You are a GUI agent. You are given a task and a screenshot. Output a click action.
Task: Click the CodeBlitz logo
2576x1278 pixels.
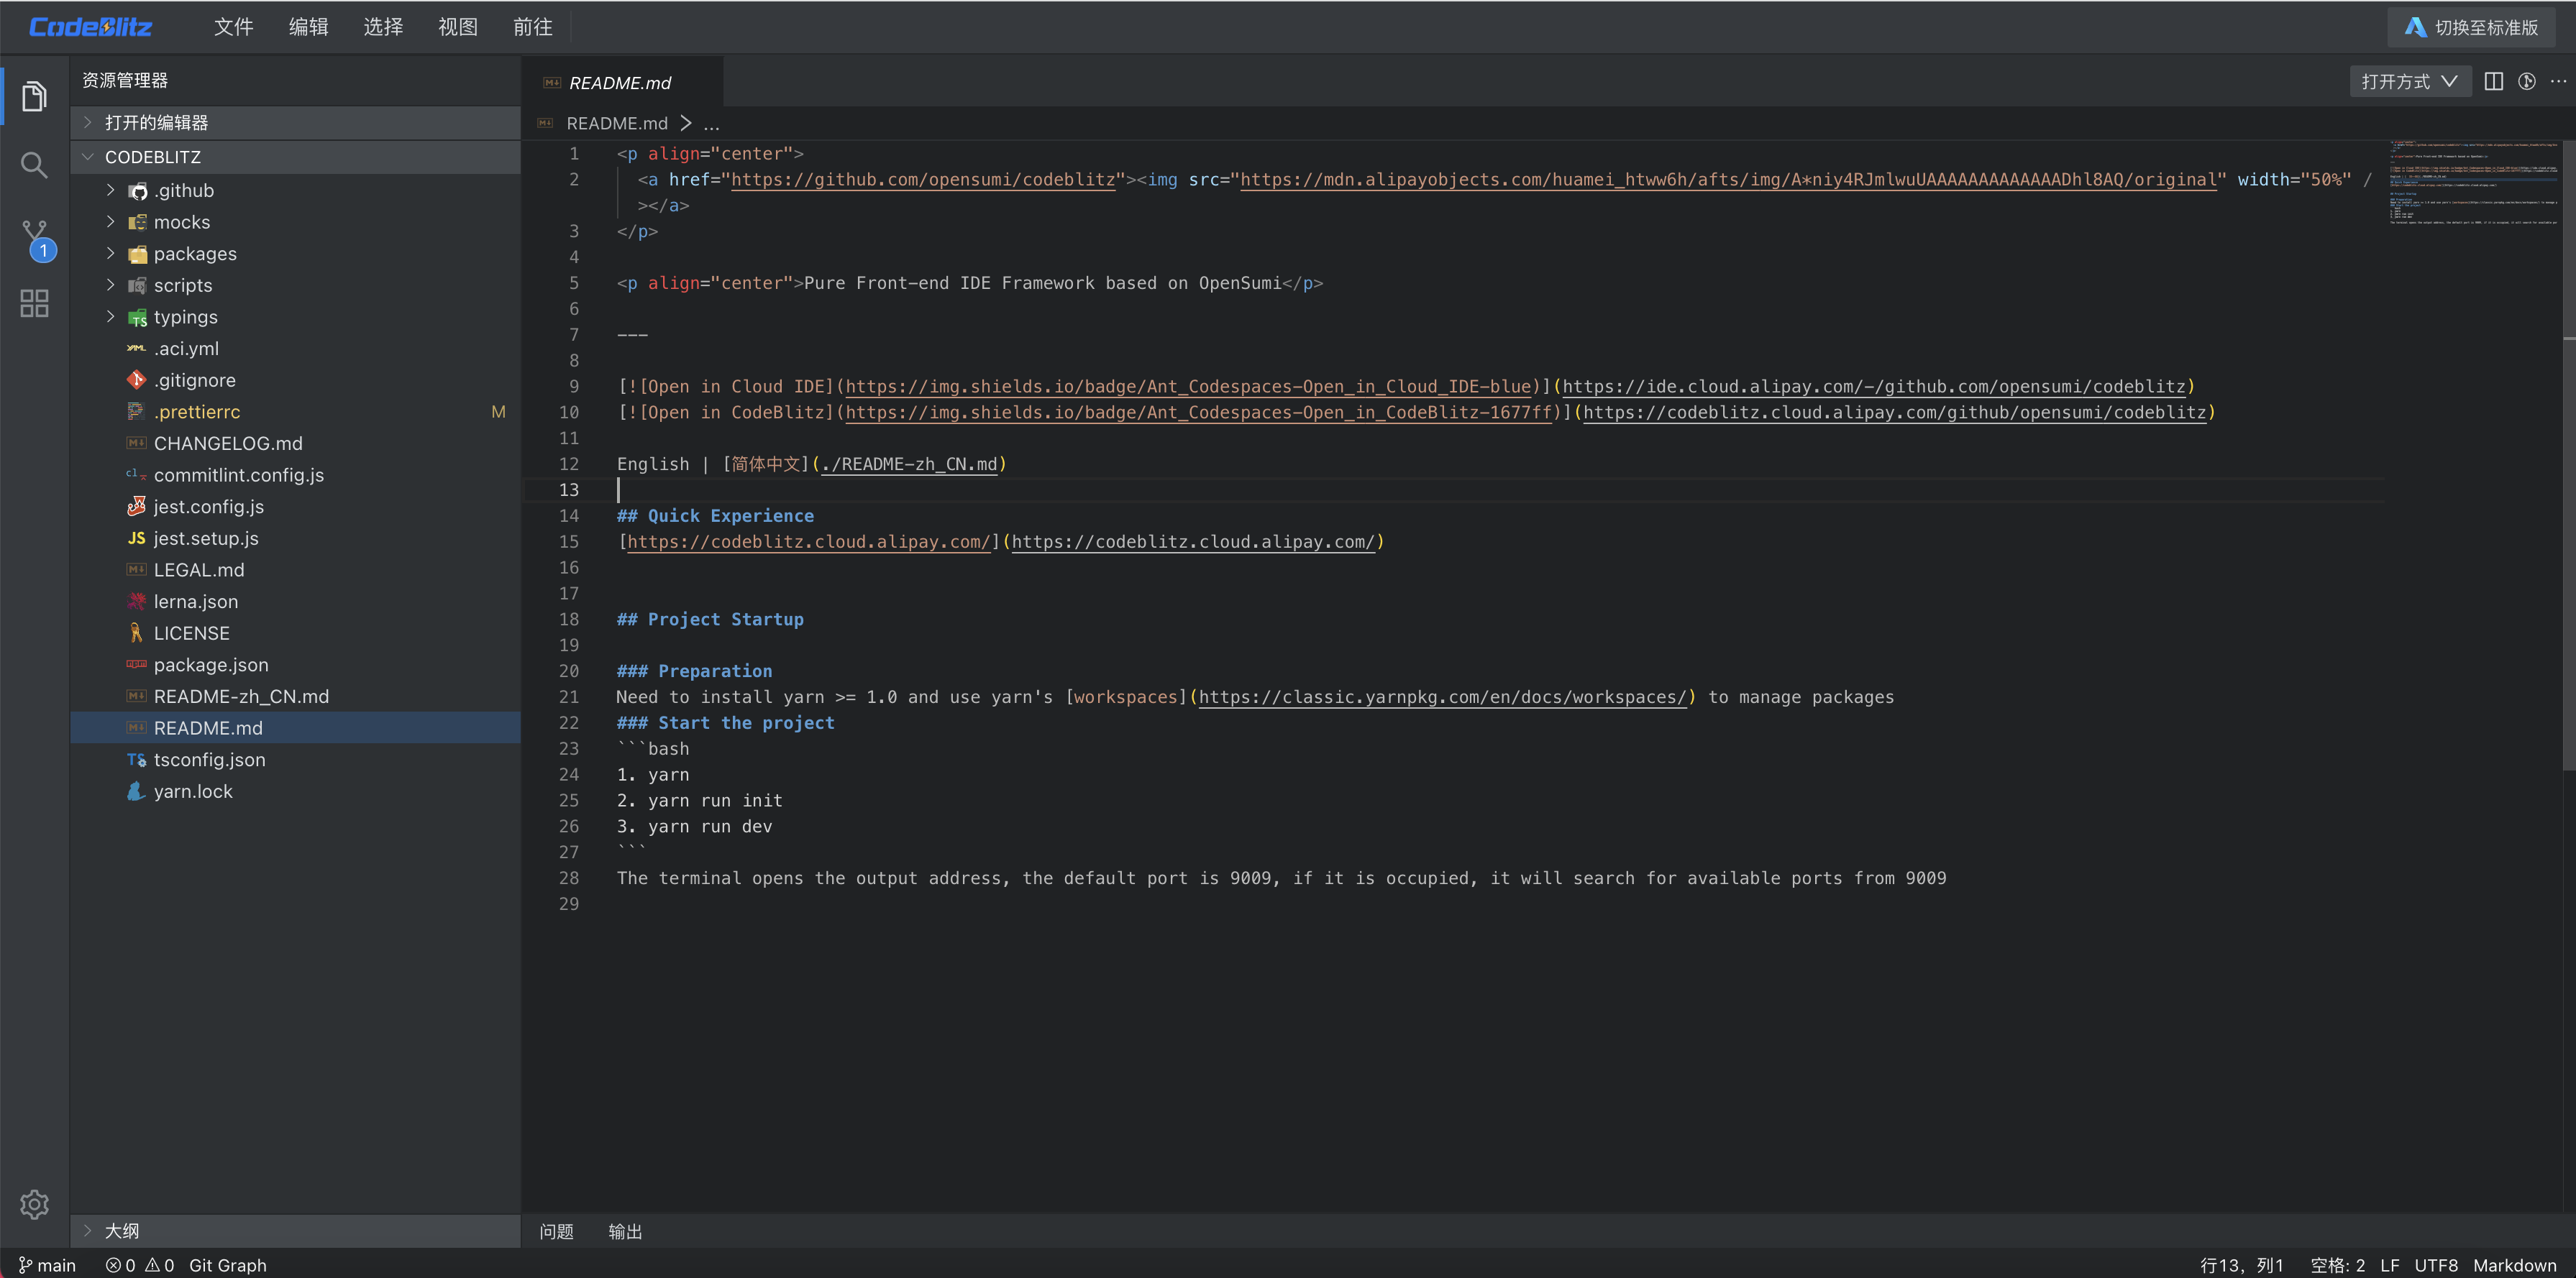tap(90, 27)
